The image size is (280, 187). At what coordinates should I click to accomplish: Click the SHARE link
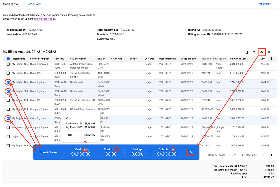coord(35,4)
